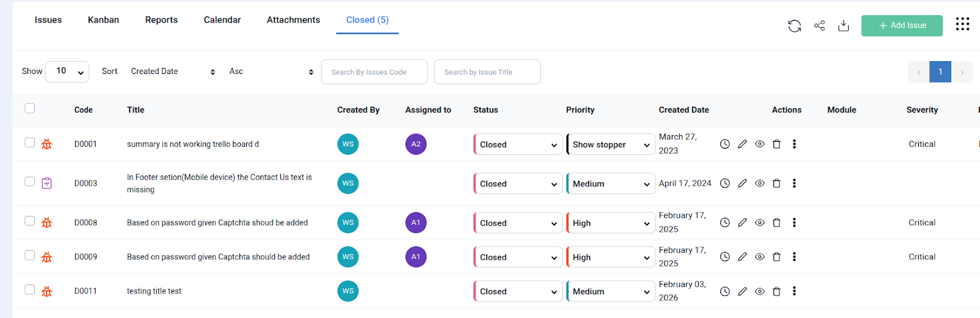This screenshot has width=980, height=318.
Task: Click the next page arrow
Action: [962, 72]
